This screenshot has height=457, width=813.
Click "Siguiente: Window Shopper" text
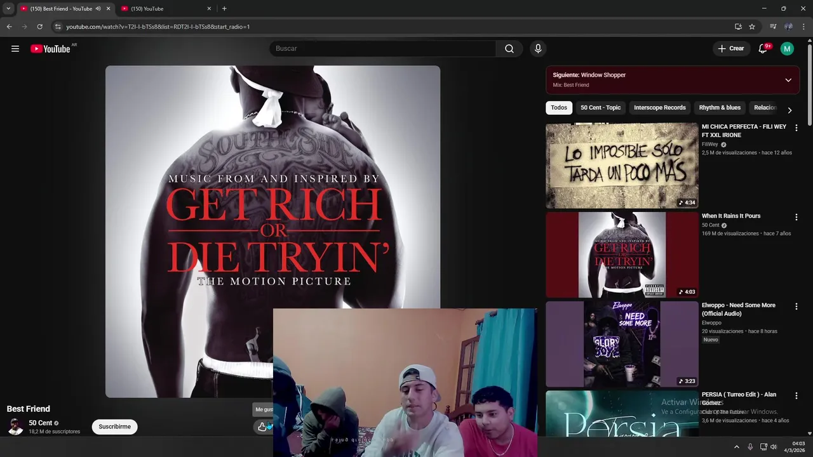click(589, 75)
